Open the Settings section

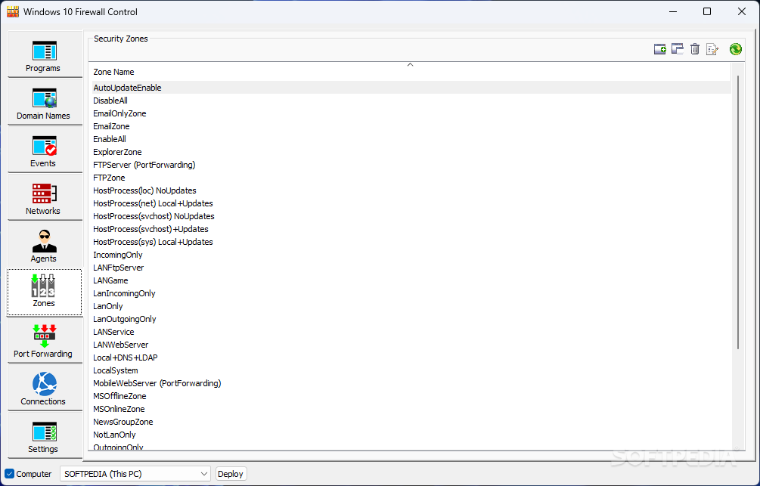click(x=45, y=435)
